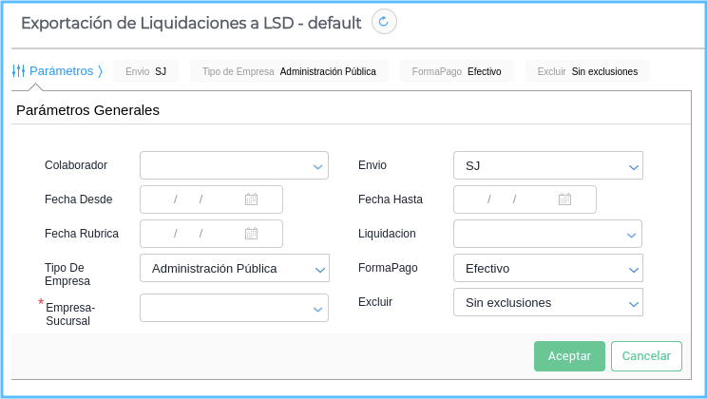Image resolution: width=707 pixels, height=399 pixels.
Task: Click the refresh icon beside the title
Action: (x=384, y=22)
